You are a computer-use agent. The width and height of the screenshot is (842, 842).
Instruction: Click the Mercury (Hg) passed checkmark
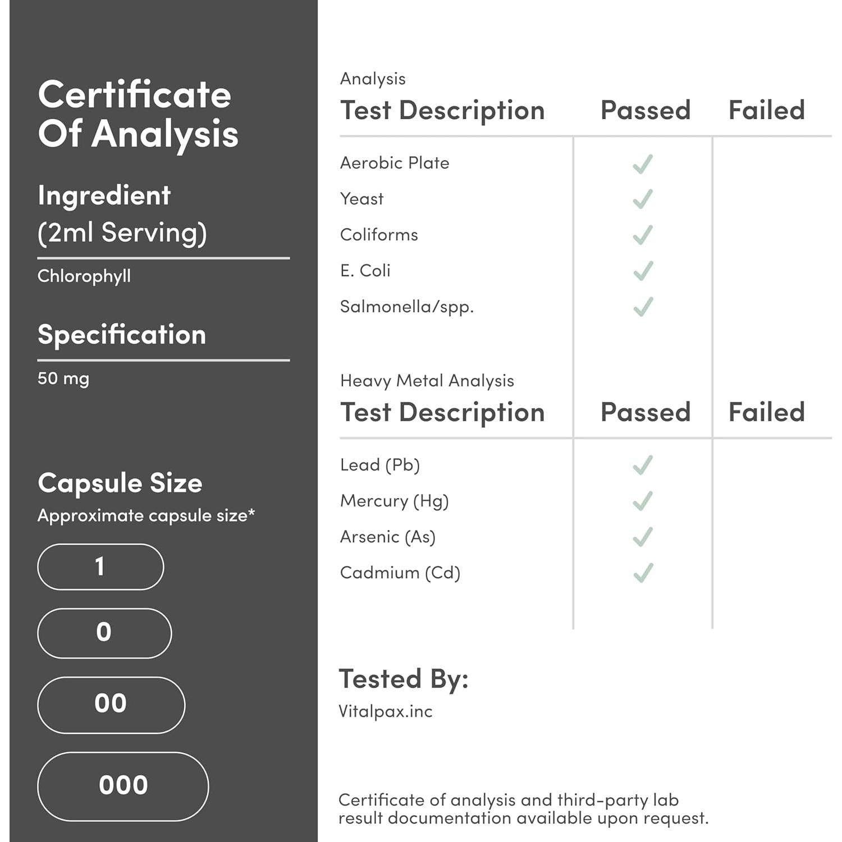pyautogui.click(x=643, y=501)
